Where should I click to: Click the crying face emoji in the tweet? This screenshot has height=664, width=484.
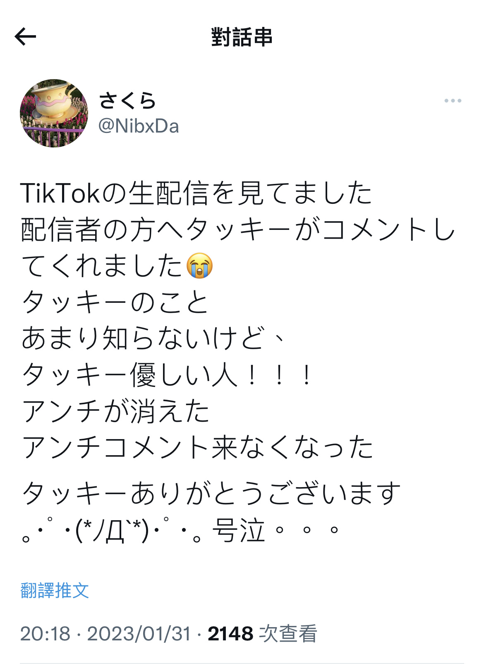(200, 265)
